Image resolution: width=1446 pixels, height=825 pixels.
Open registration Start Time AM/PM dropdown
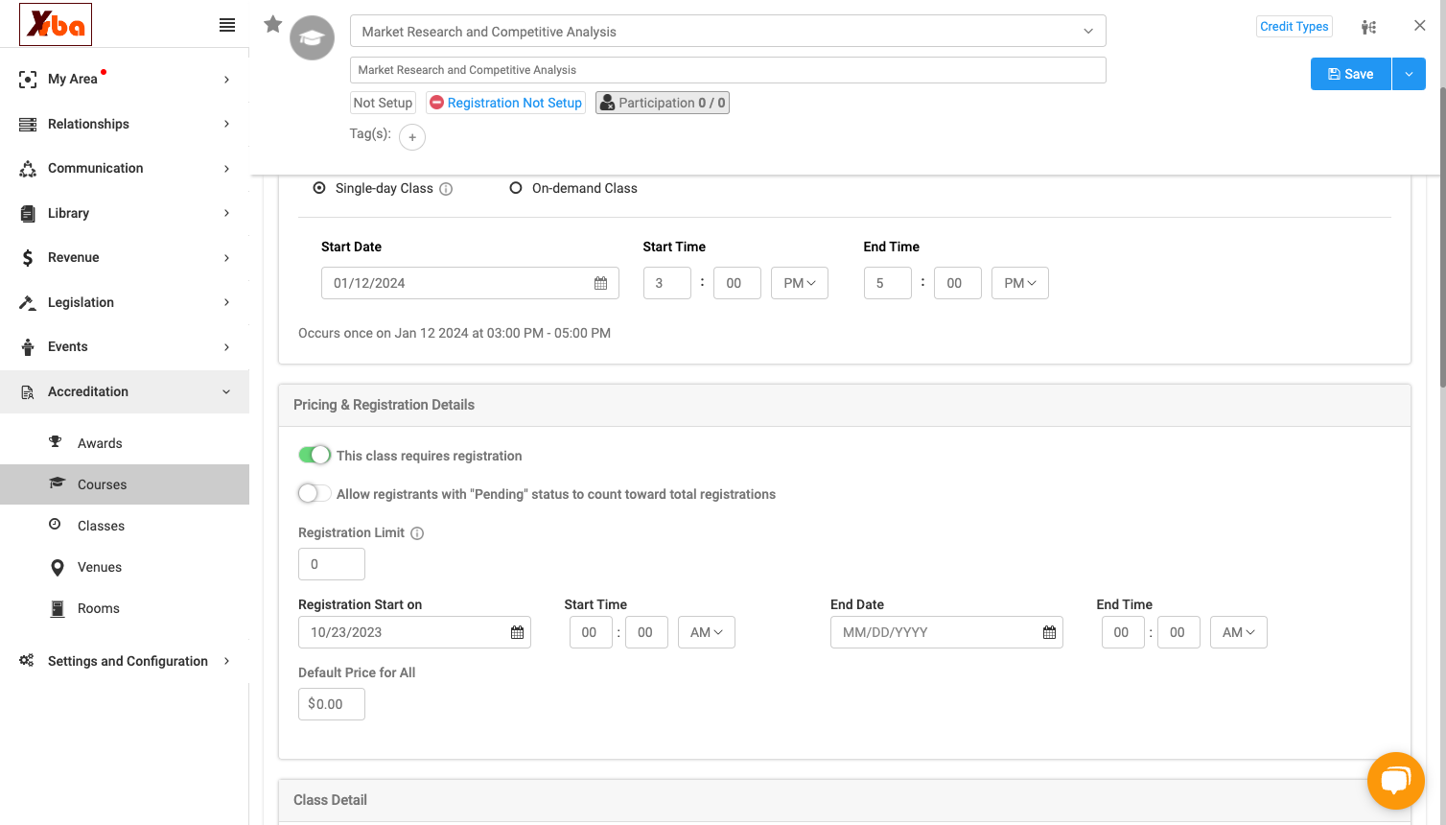click(707, 632)
